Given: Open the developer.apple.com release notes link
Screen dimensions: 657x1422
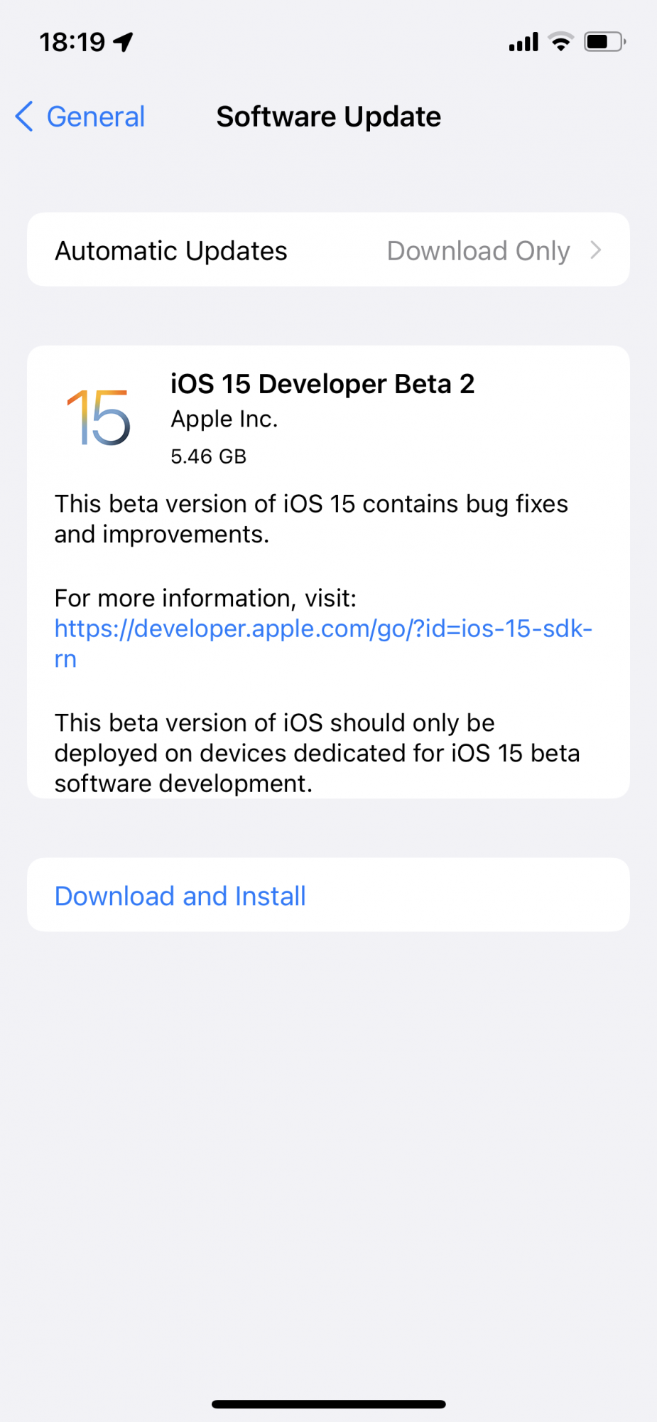Looking at the screenshot, I should (x=323, y=643).
